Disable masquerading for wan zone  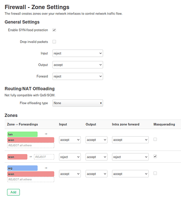155,156
